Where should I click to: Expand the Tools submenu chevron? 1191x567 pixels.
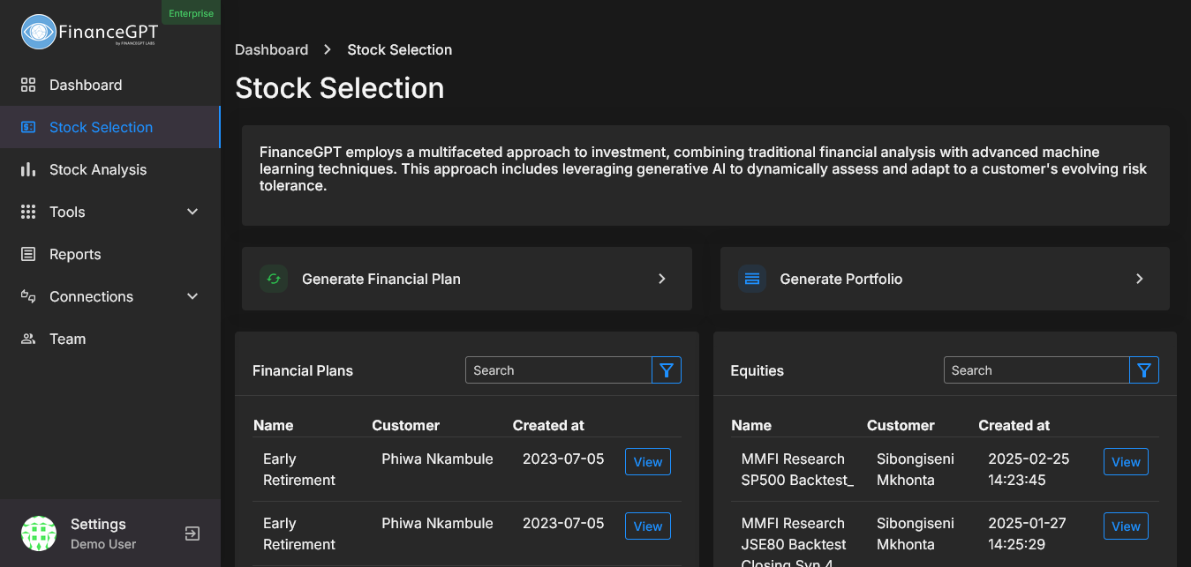click(192, 212)
